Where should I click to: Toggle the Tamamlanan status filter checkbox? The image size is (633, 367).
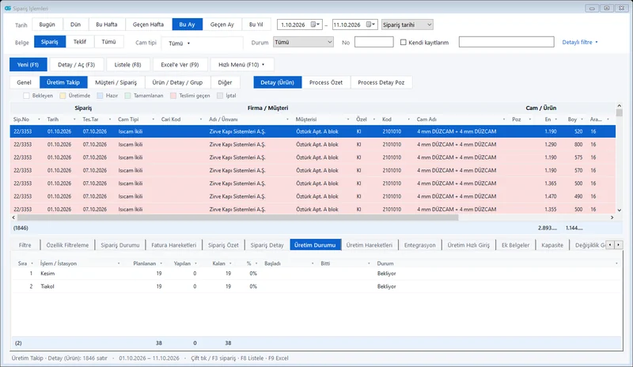coord(128,96)
